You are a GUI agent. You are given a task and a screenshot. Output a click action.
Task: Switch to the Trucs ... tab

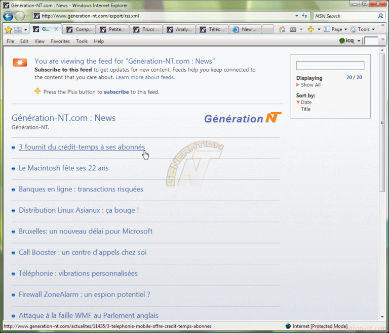pyautogui.click(x=146, y=29)
